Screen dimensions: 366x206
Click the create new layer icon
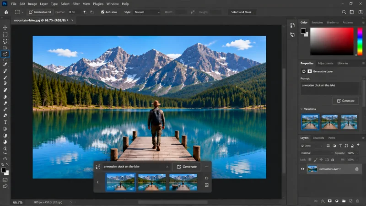(350, 201)
